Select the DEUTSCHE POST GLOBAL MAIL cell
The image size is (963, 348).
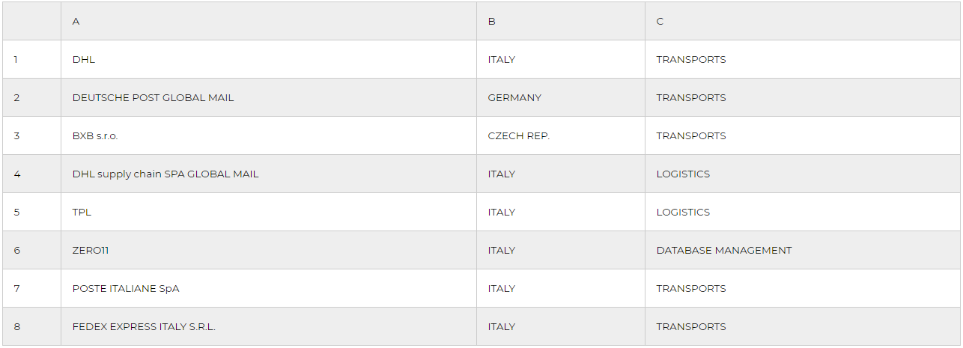(153, 97)
